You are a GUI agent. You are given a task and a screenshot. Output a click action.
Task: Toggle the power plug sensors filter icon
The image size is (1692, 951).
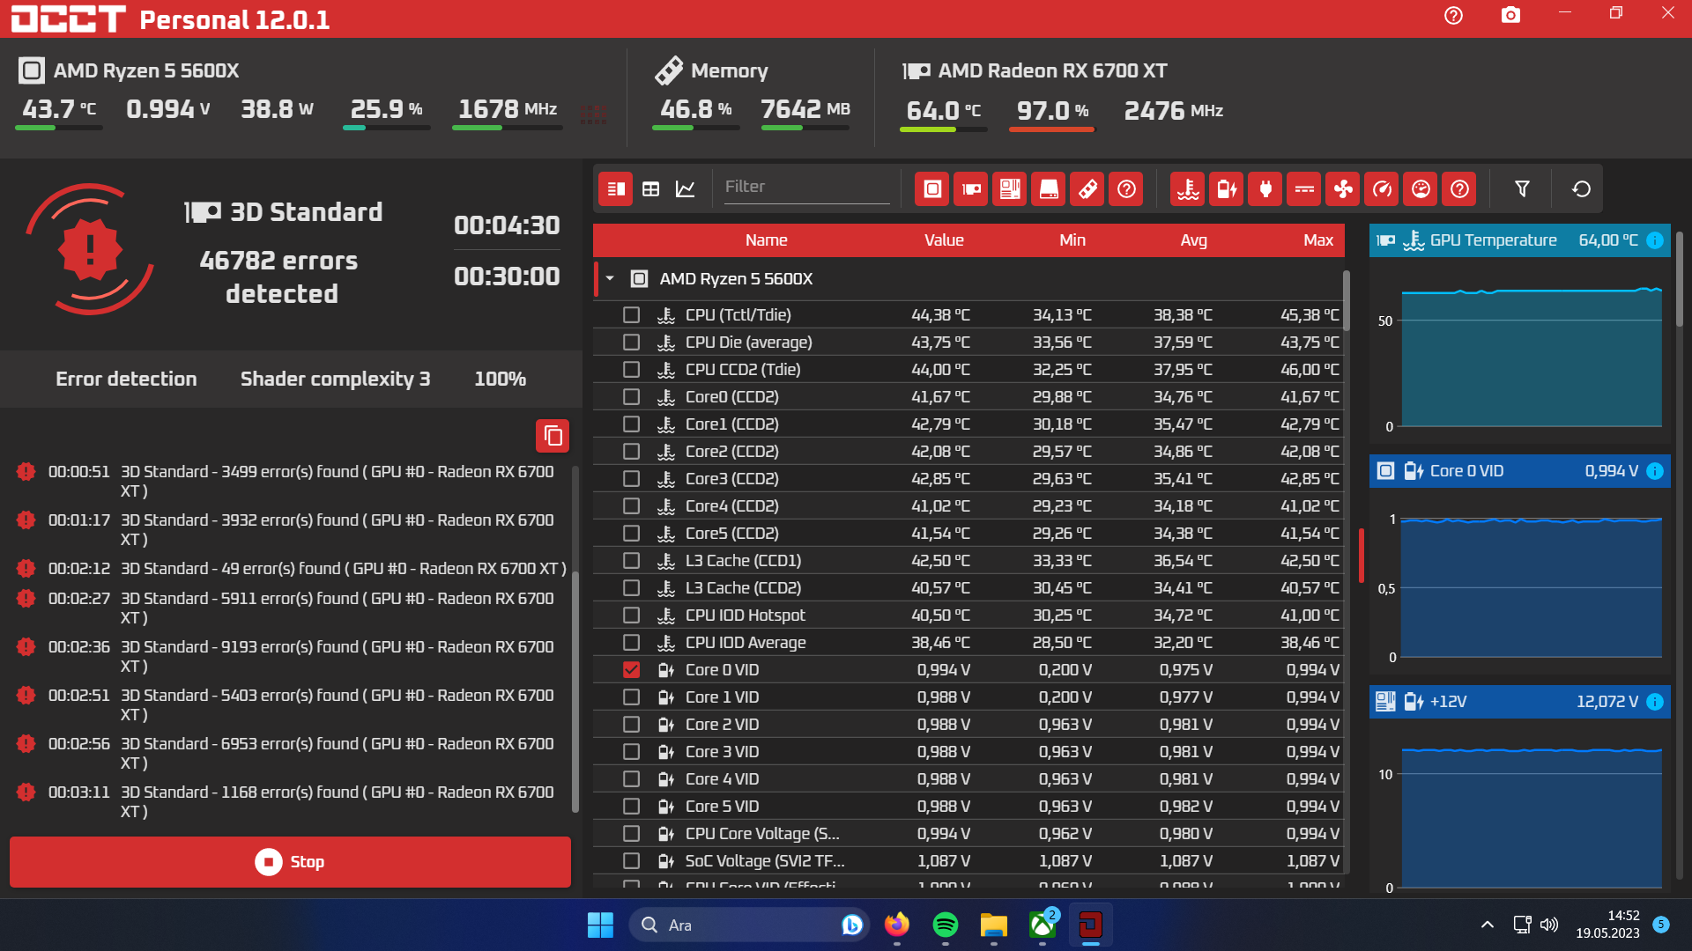1265,189
